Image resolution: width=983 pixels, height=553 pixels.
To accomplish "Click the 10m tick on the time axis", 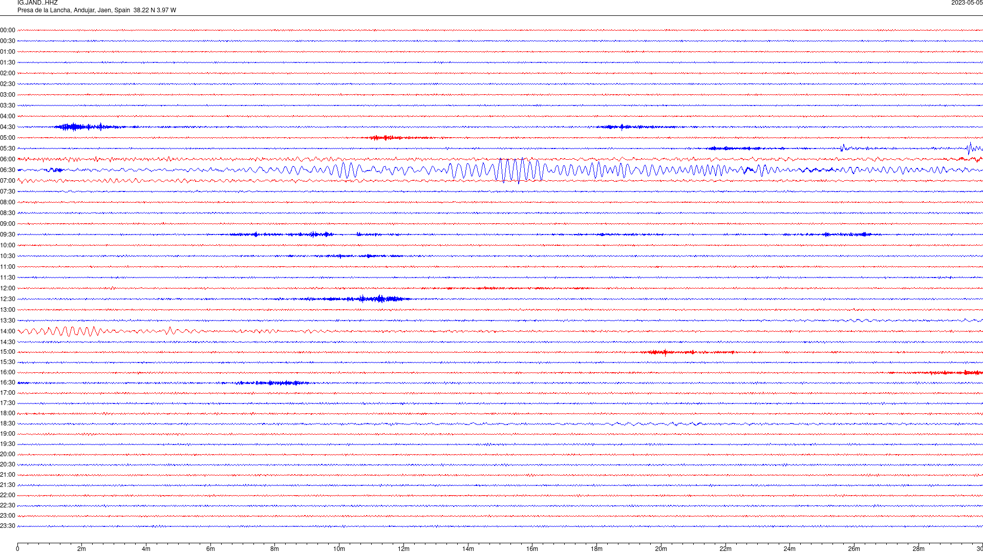I will [339, 549].
